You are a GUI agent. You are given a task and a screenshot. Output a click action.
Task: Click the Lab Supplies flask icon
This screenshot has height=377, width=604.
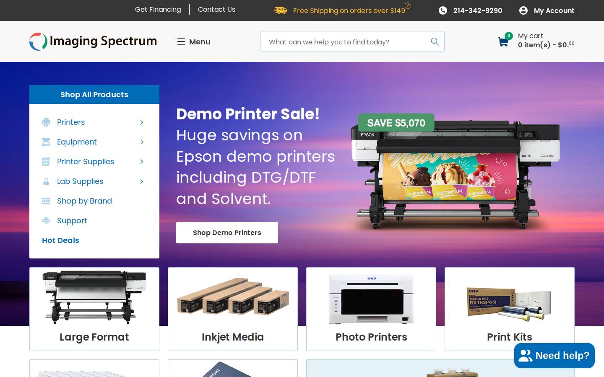(x=46, y=181)
